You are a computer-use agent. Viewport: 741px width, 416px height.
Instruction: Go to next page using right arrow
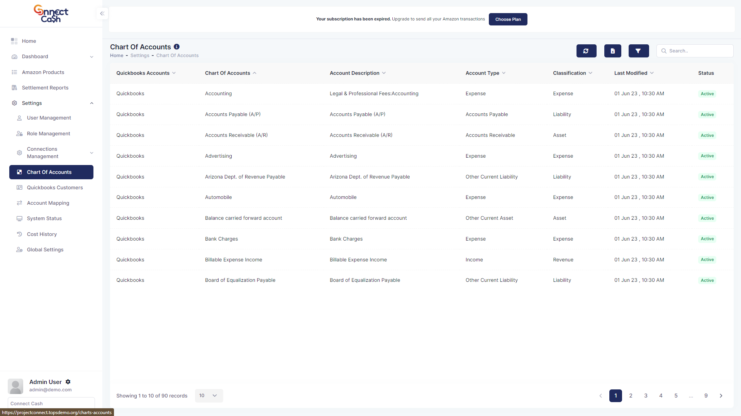pyautogui.click(x=721, y=396)
